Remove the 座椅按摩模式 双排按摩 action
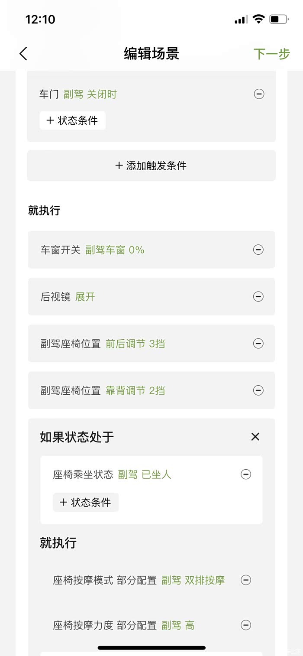303x656 pixels. [x=245, y=580]
